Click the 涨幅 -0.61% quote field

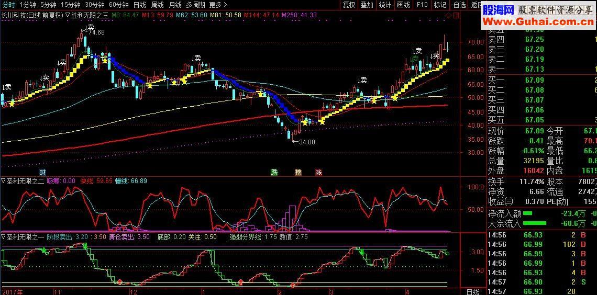[517, 151]
